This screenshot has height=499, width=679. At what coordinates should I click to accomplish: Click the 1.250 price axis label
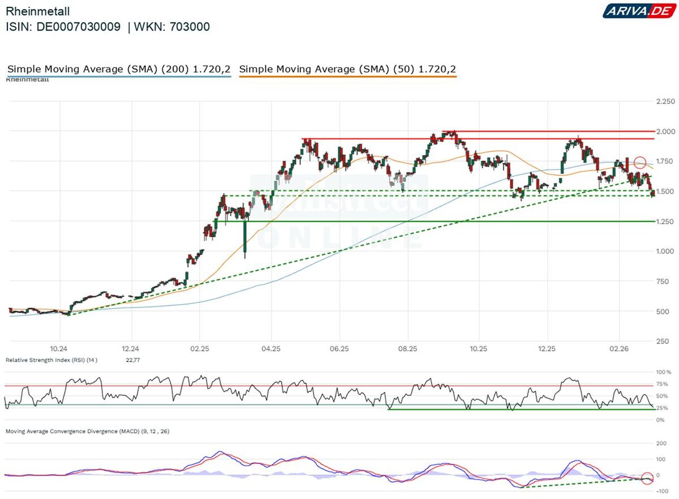point(665,221)
